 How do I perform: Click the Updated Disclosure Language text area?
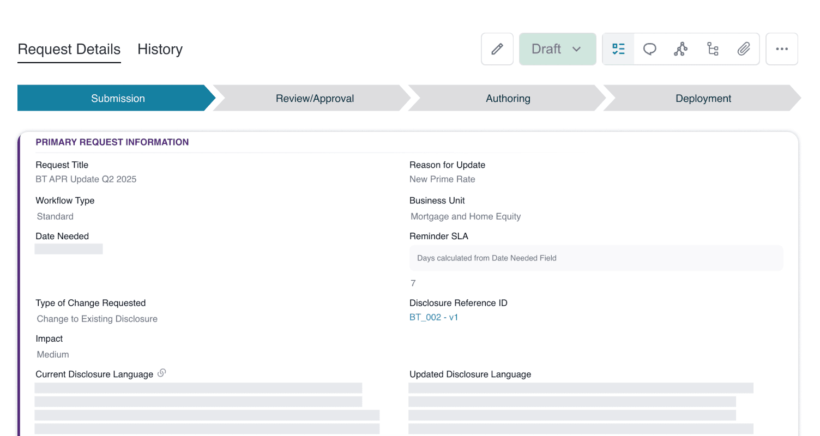tap(581, 408)
